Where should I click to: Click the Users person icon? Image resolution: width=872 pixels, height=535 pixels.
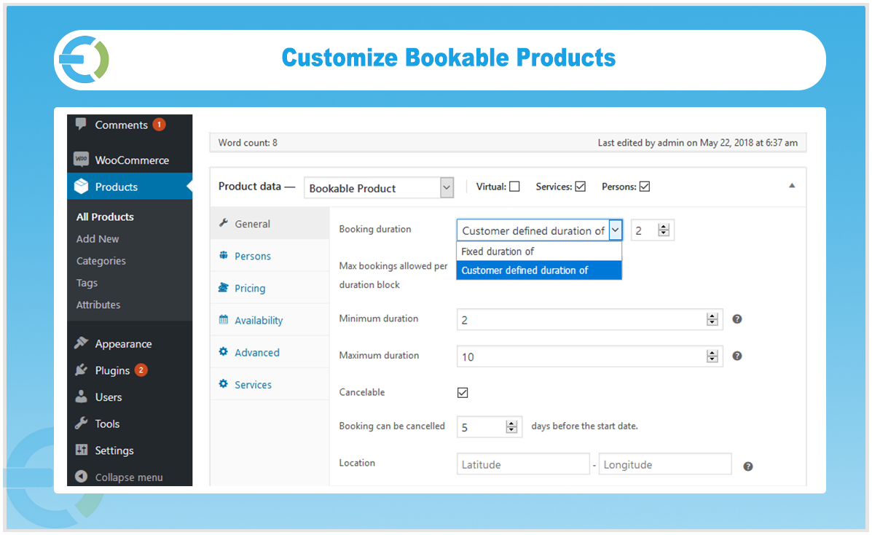pos(82,397)
